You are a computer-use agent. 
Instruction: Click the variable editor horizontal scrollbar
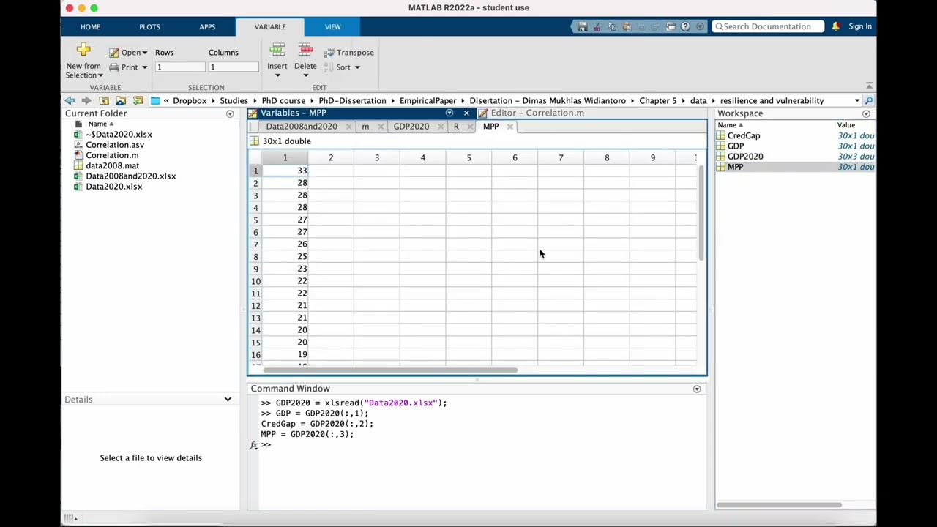point(390,370)
